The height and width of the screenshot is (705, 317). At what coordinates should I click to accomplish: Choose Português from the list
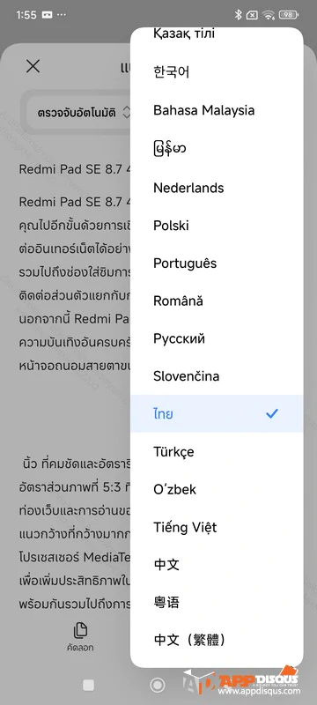coord(217,263)
